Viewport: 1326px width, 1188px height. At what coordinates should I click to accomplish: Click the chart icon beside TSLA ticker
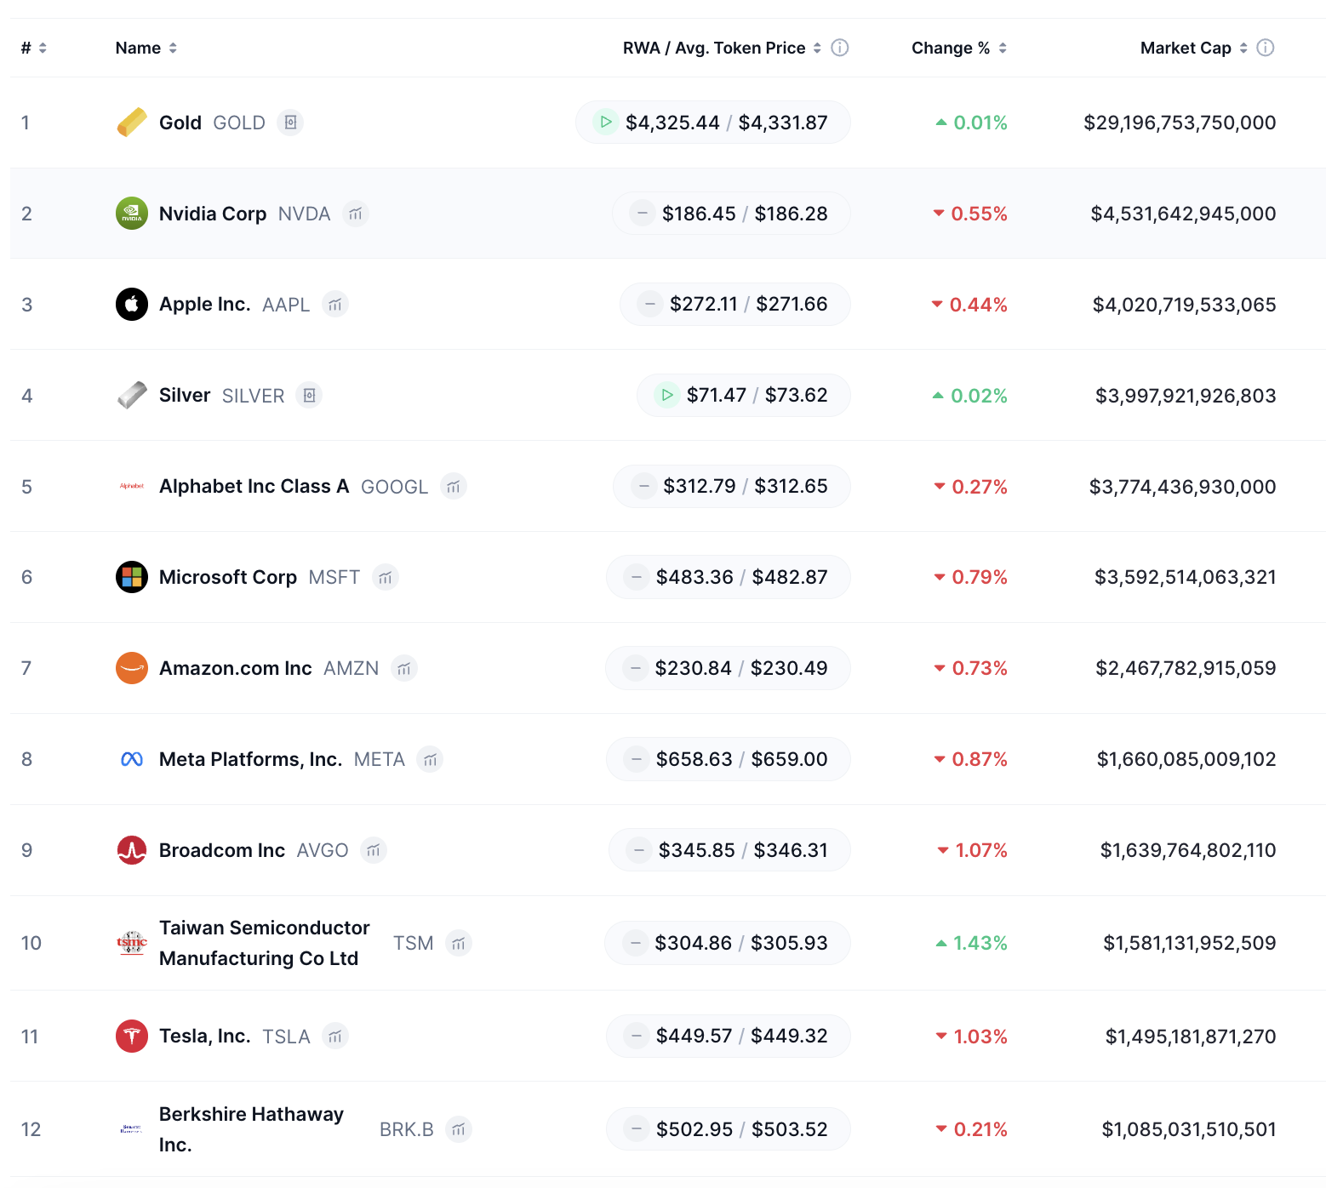335,1037
